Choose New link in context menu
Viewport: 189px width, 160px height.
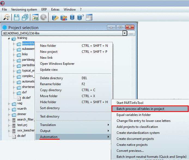74,58
